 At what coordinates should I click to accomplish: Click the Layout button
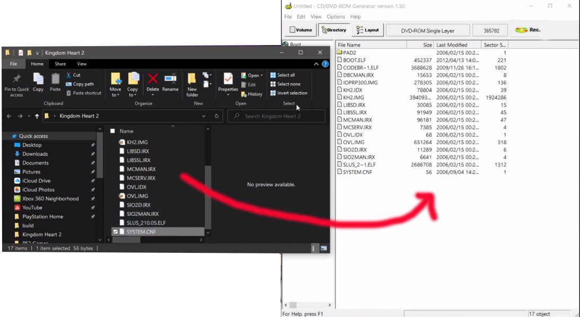[x=367, y=30]
